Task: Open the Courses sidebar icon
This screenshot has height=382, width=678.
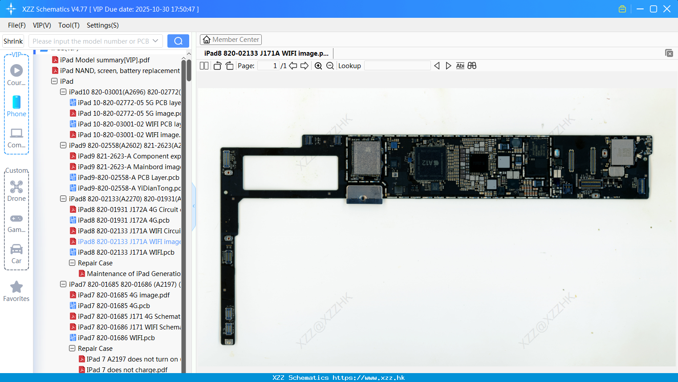Action: (16, 75)
